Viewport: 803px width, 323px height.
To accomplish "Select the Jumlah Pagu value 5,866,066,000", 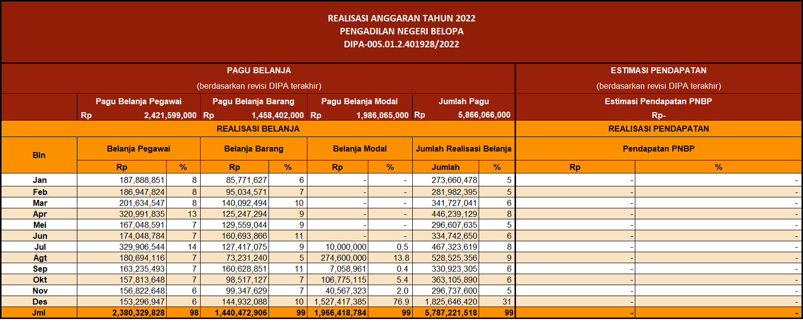I will click(484, 115).
